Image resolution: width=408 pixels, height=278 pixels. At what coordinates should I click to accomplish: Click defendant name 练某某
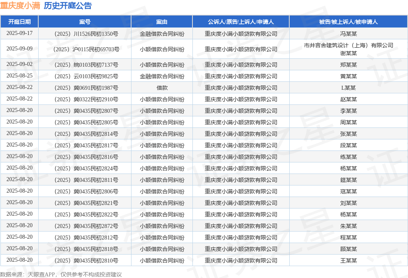(348, 157)
